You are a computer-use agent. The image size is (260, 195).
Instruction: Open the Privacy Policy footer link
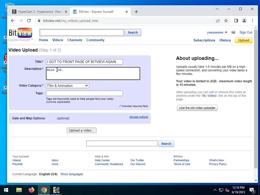[218, 164]
